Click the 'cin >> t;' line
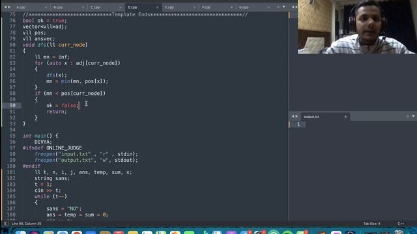The width and height of the screenshot is (417, 234). 48,190
